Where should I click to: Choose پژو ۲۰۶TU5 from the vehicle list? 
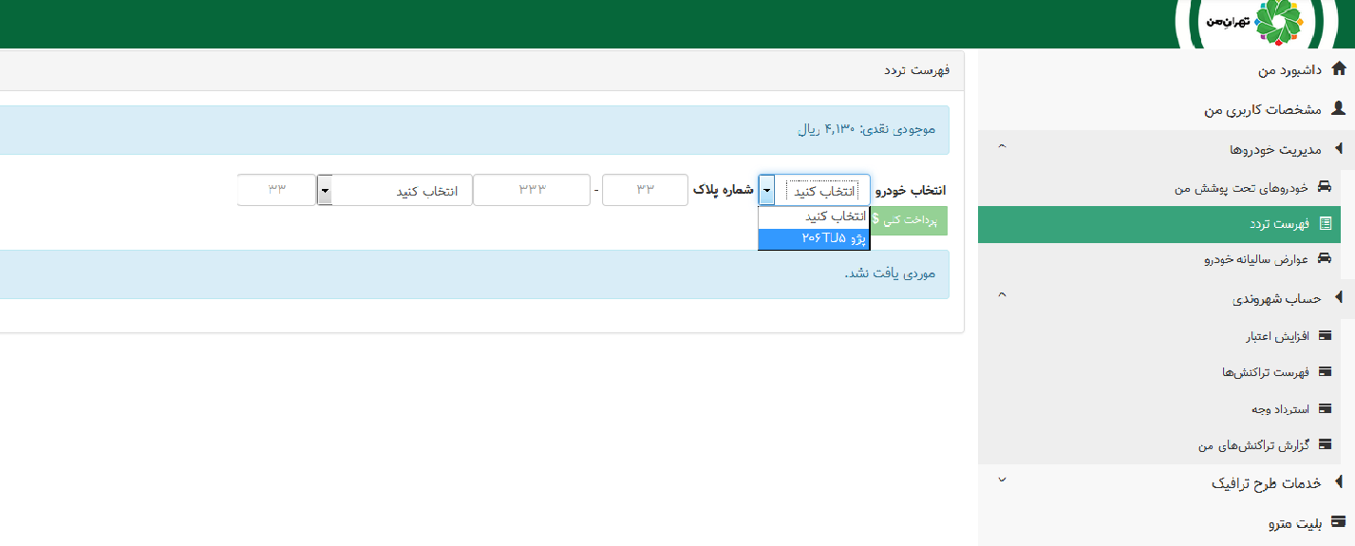814,238
